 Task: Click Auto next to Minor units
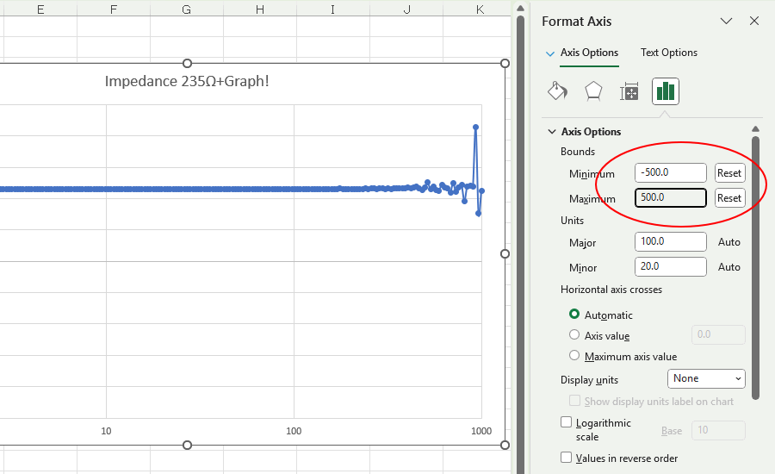[729, 267]
